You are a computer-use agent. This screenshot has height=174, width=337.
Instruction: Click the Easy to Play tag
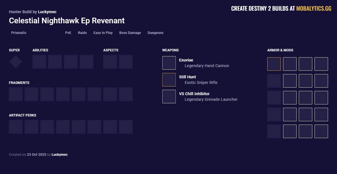(103, 33)
